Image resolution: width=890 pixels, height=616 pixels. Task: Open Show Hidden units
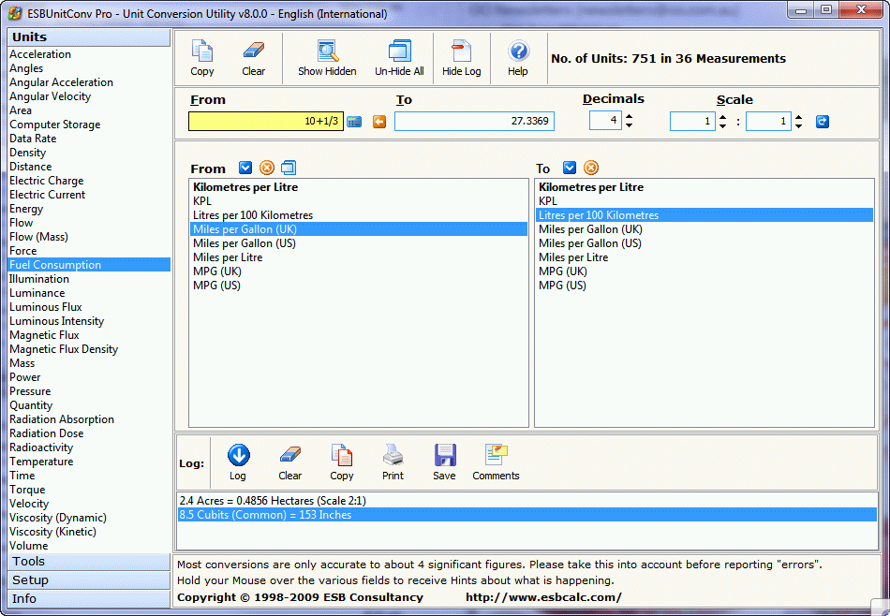click(x=327, y=58)
